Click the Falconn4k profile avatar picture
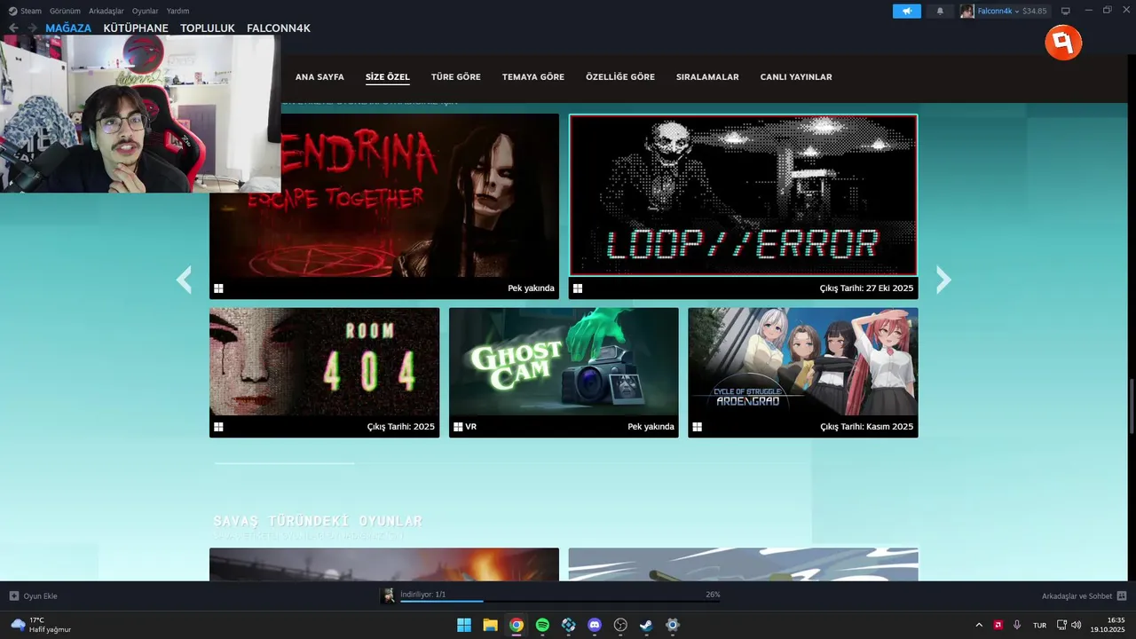Viewport: 1136px width, 639px height. click(967, 11)
